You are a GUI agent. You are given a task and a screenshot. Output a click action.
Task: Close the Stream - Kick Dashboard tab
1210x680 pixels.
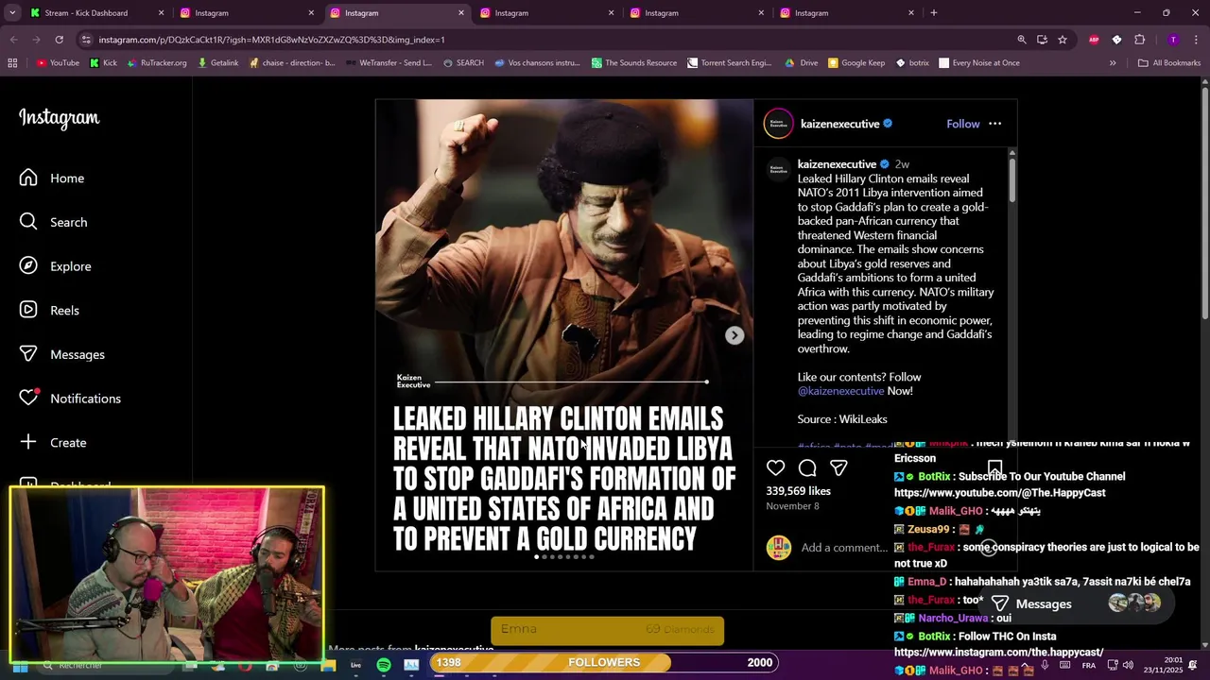[x=161, y=13]
